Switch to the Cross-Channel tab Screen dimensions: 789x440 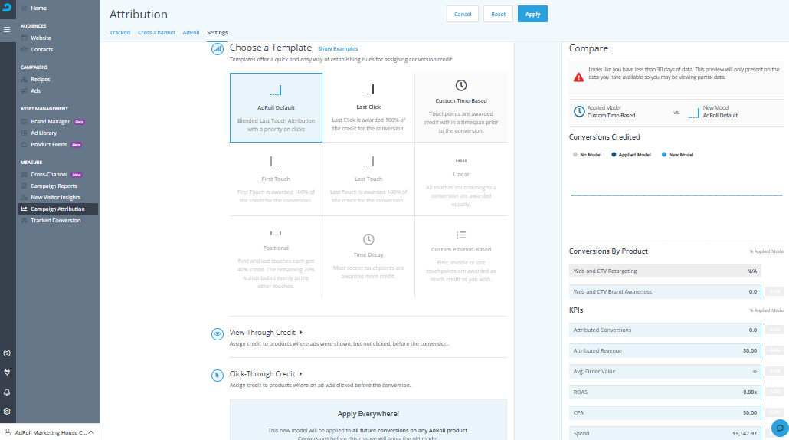(x=156, y=32)
